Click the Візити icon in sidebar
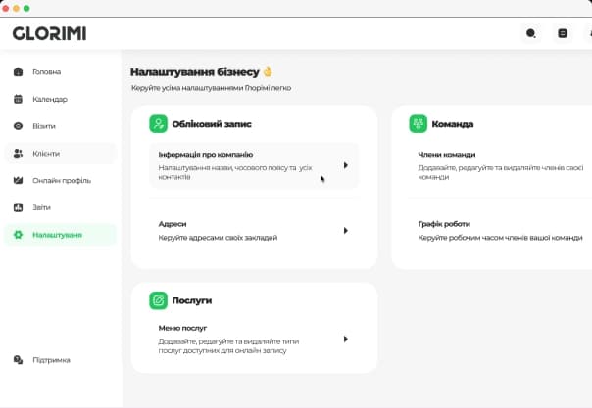Viewport: 592px width, 408px height. (18, 126)
